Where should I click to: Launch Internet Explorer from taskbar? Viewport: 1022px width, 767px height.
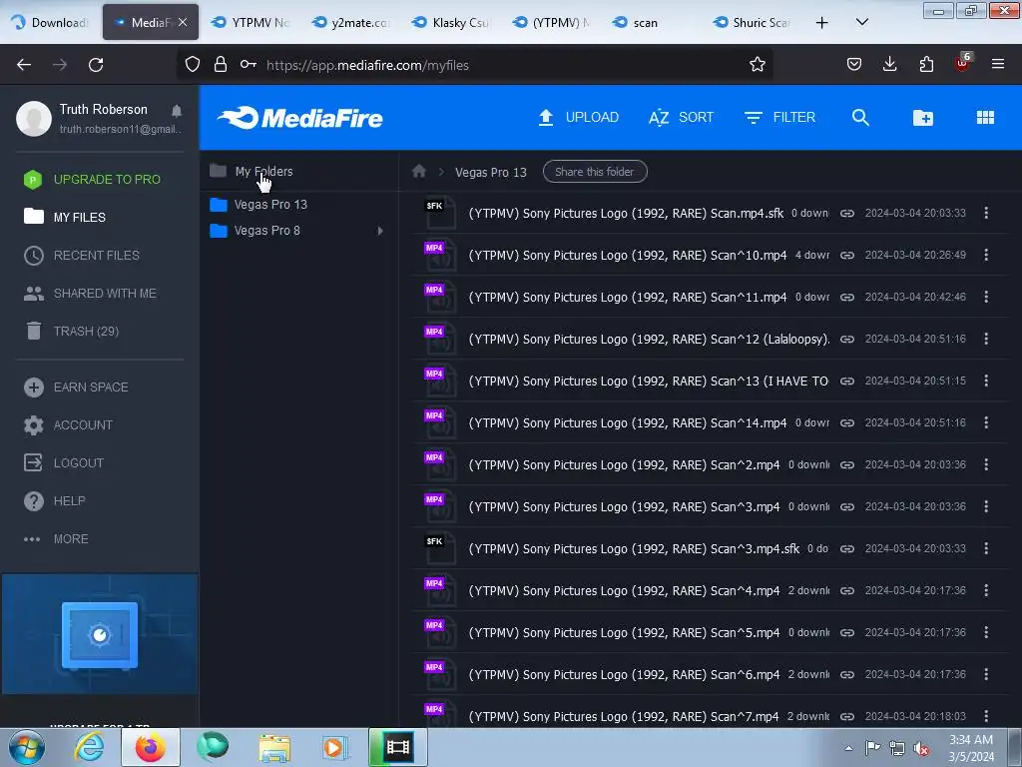[89, 747]
